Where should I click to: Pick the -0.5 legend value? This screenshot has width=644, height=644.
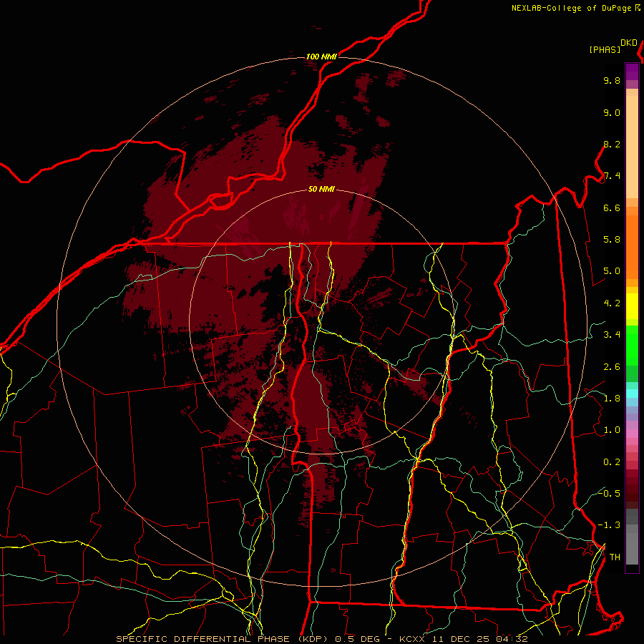coord(609,493)
